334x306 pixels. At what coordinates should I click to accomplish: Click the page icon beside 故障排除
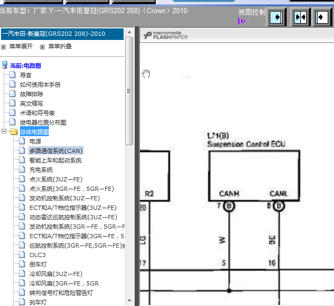click(12, 94)
